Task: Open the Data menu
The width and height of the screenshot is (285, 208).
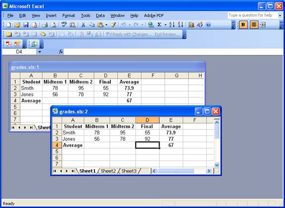Action: [100, 16]
